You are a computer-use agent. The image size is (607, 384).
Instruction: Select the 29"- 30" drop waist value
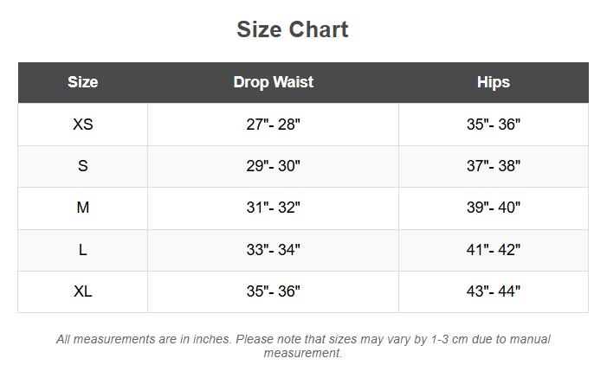[274, 166]
